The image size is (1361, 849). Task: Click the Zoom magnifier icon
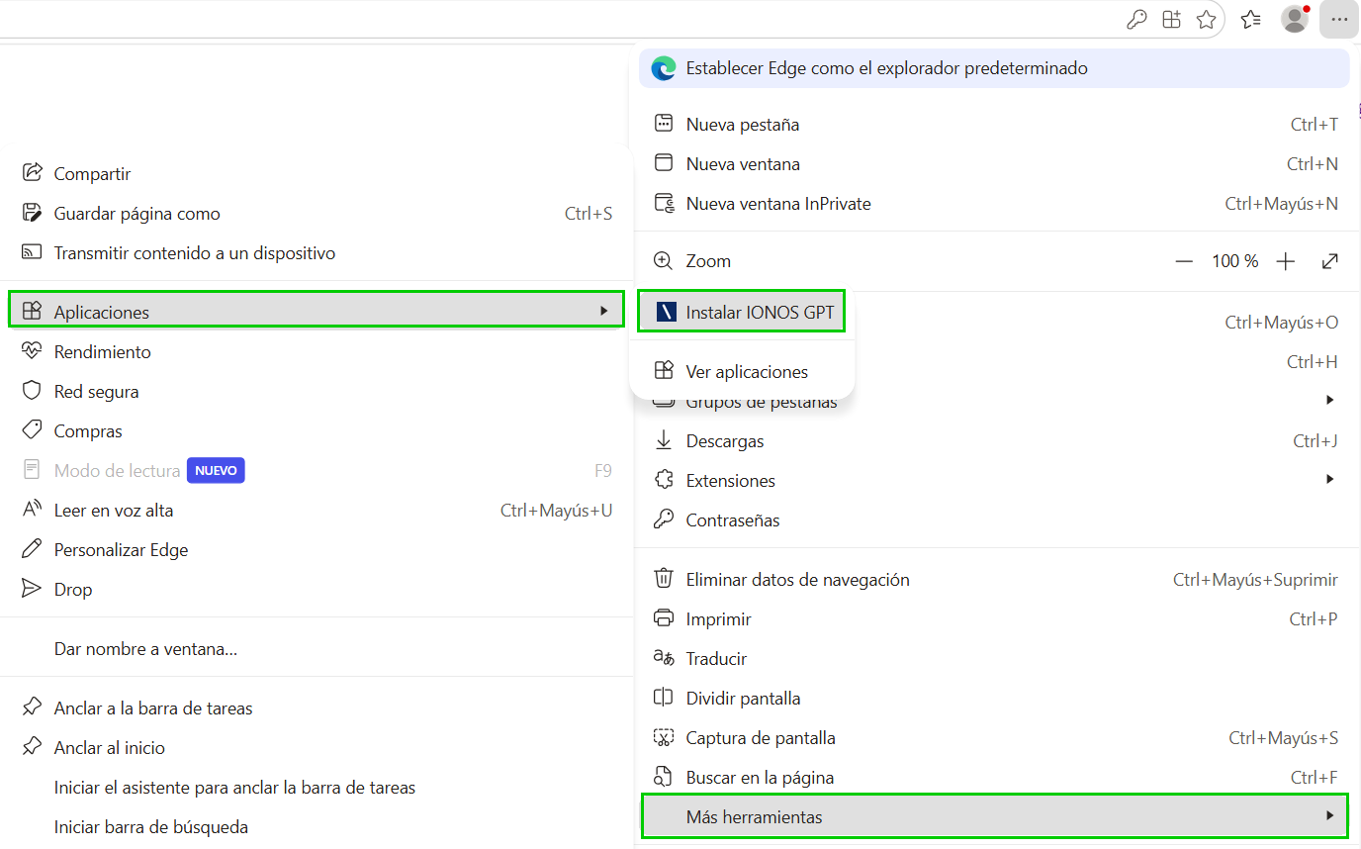pyautogui.click(x=664, y=261)
